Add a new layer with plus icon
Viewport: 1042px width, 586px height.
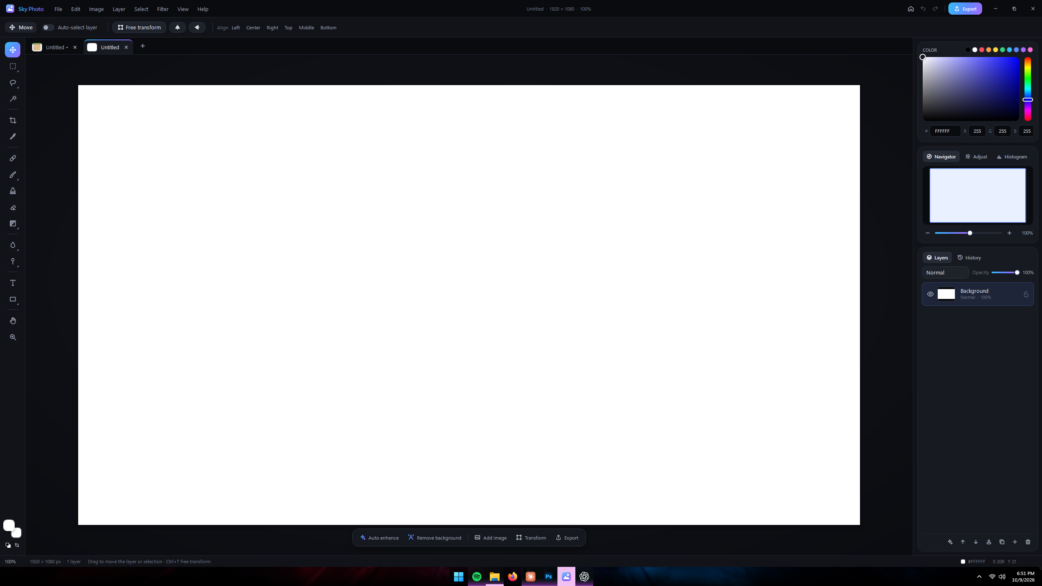coord(1015,542)
